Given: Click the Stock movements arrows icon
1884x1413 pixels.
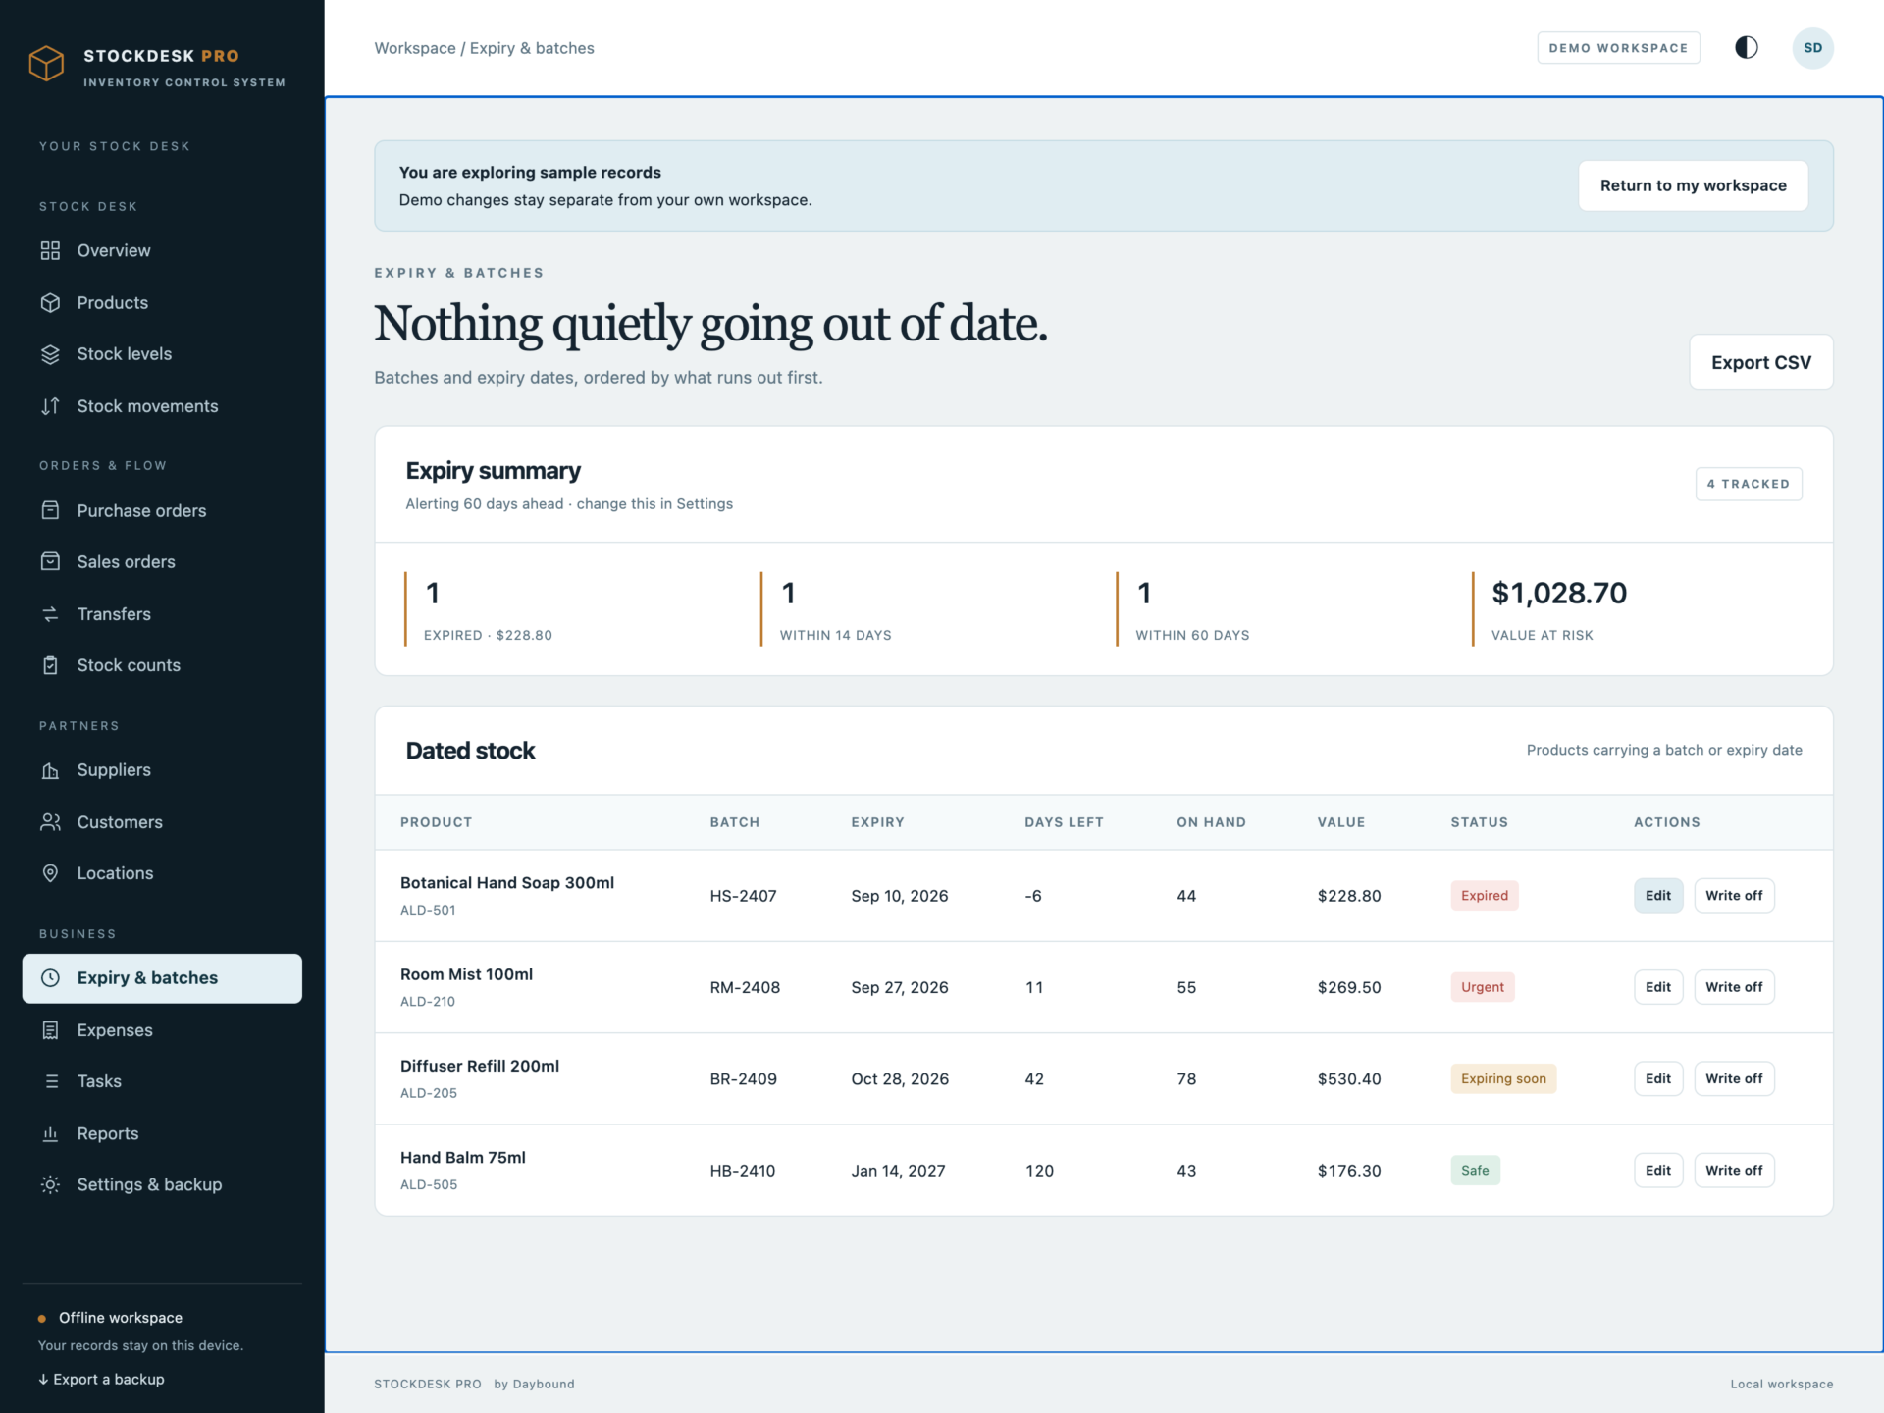Looking at the screenshot, I should pos(50,406).
